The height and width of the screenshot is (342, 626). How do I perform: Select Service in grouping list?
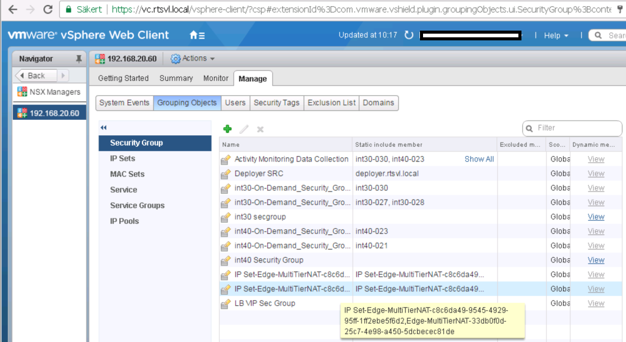coord(155,190)
